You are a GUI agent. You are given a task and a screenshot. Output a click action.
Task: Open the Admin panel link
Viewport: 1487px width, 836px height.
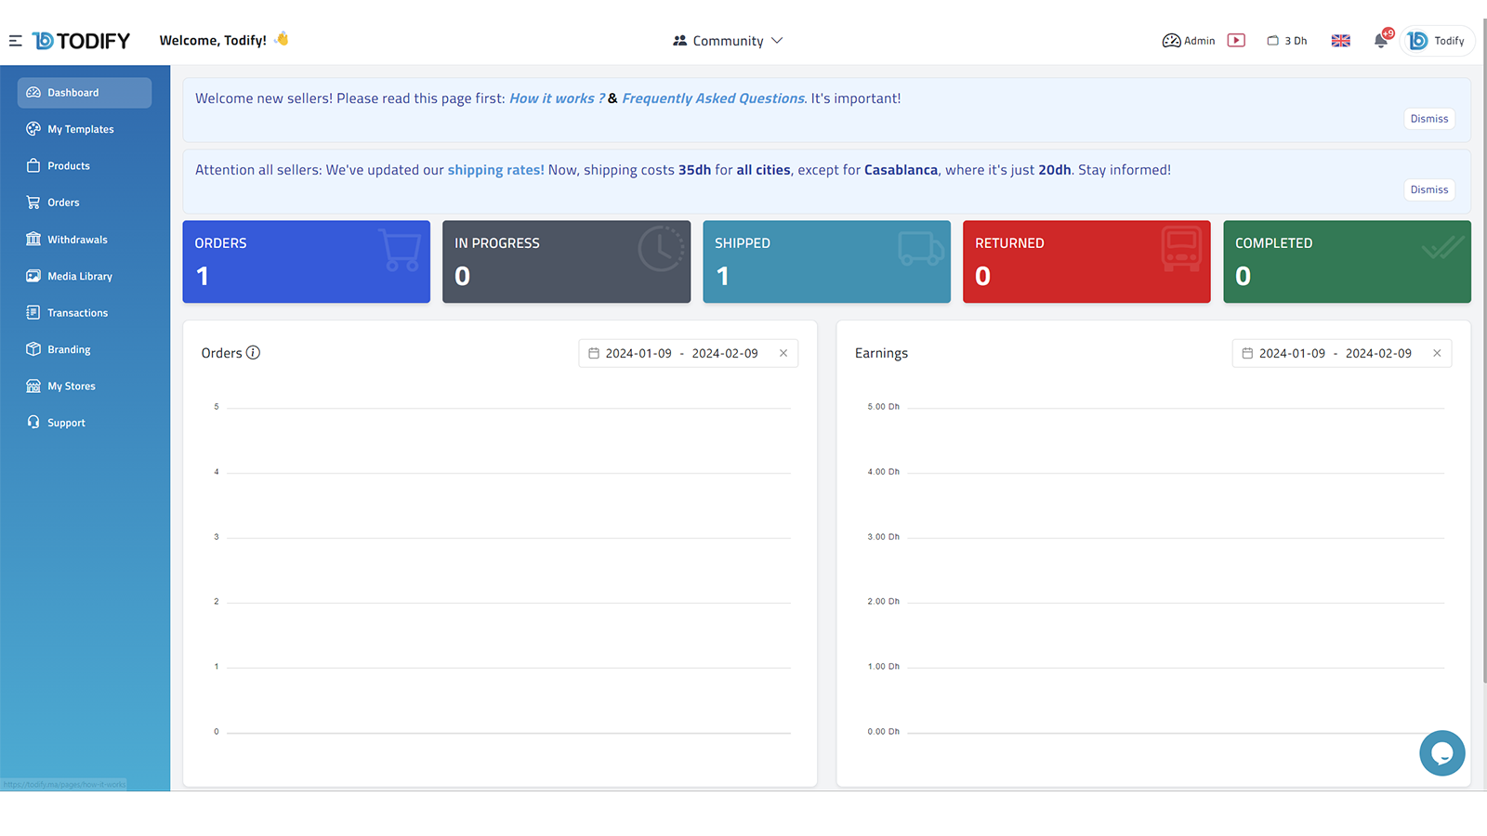click(x=1189, y=41)
